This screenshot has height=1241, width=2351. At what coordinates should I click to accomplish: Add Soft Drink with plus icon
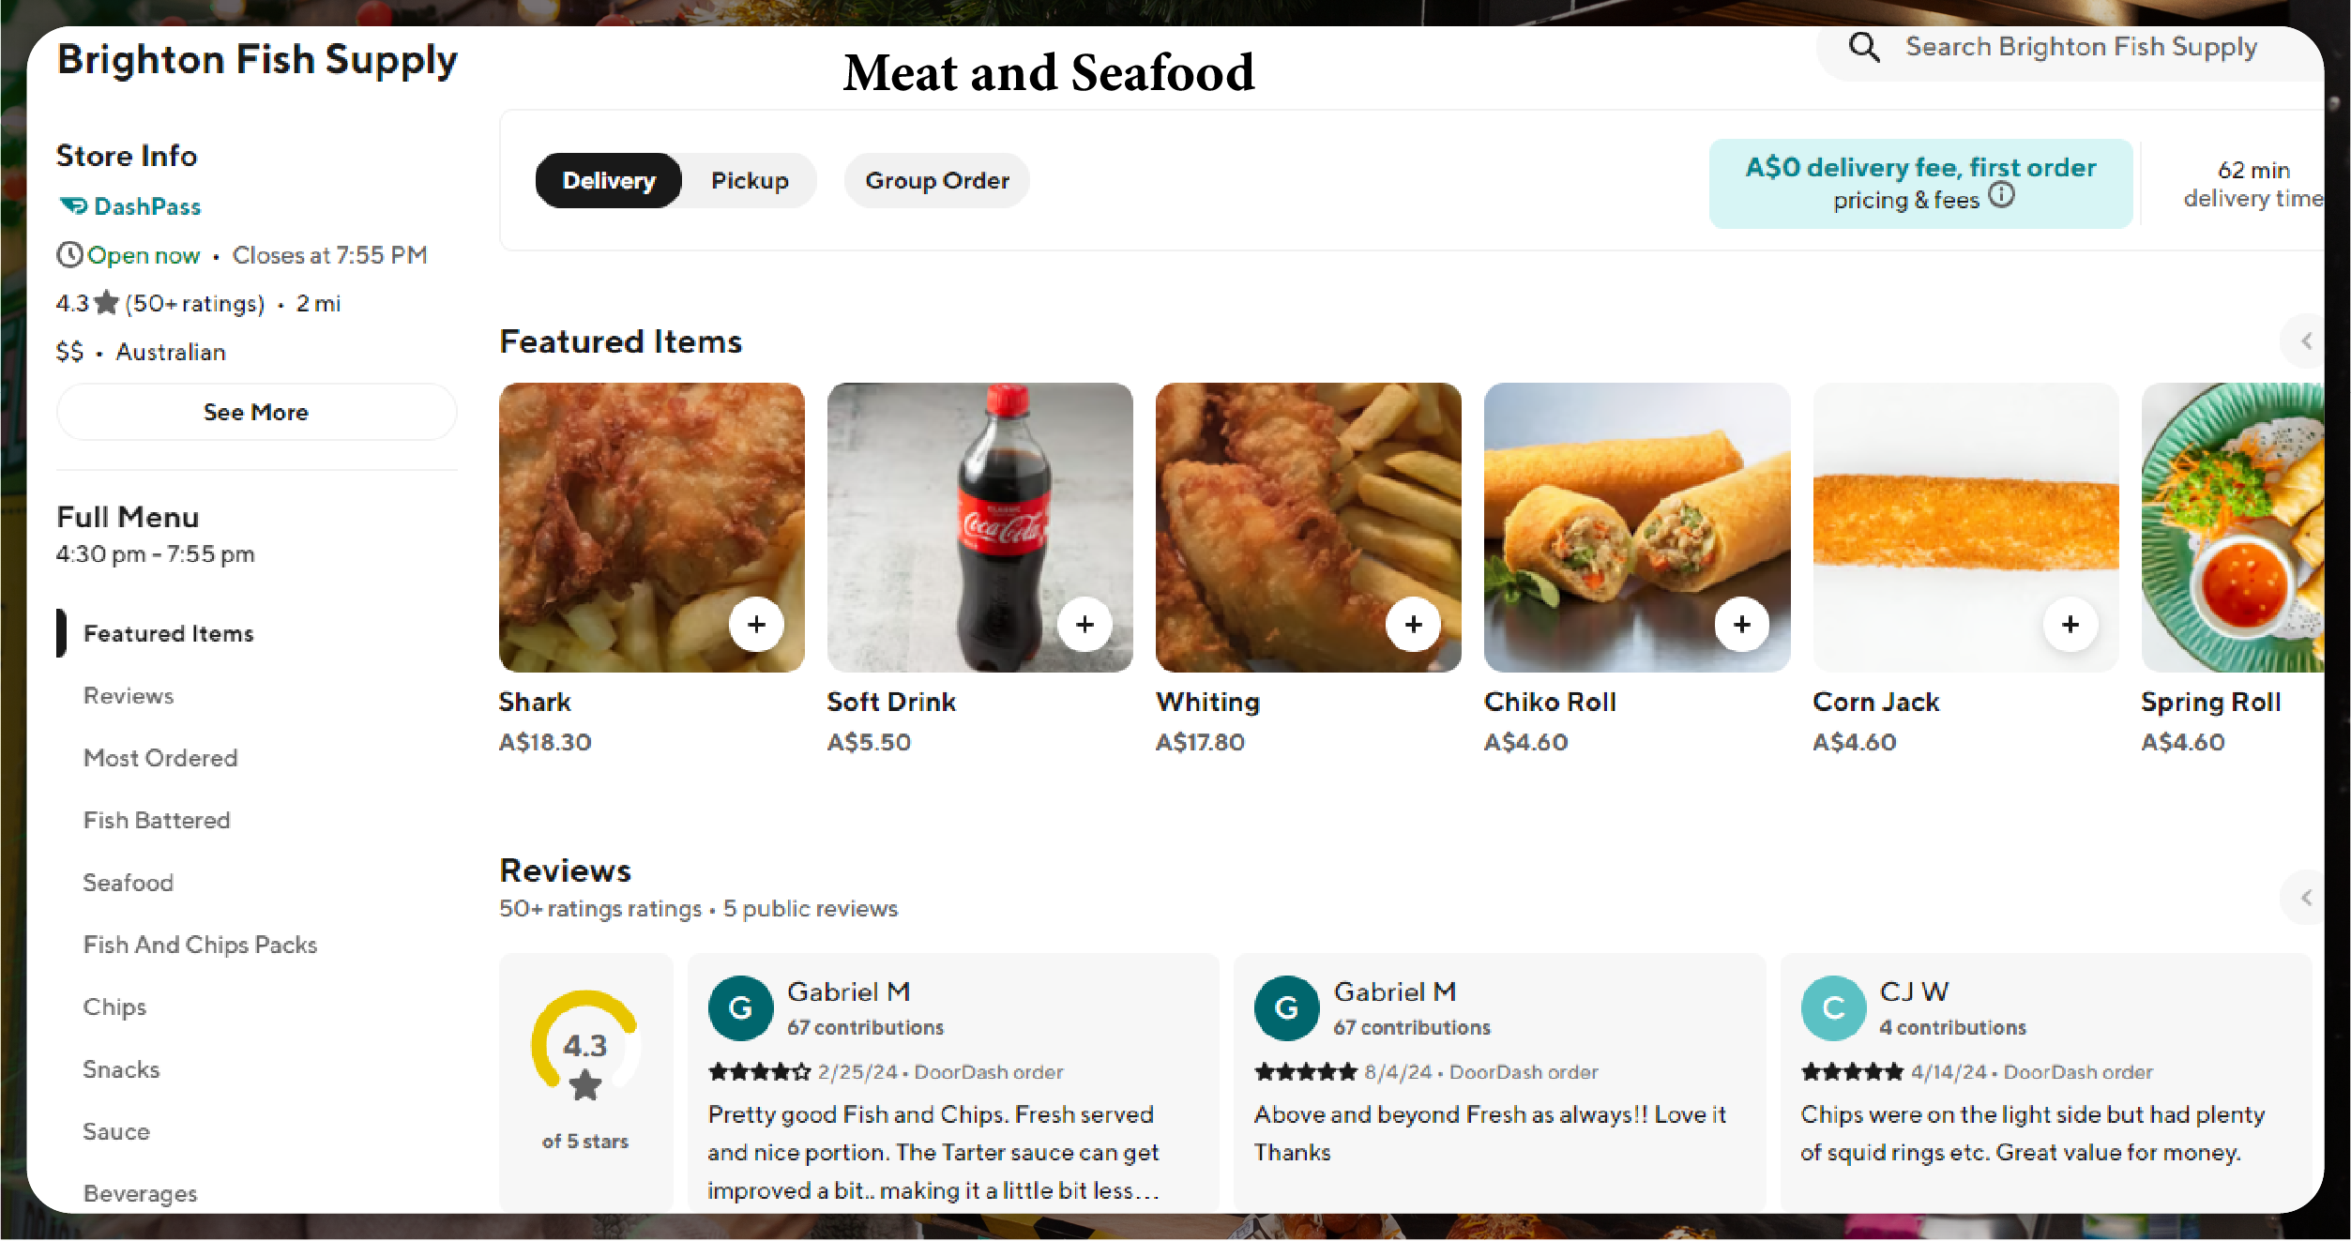coord(1084,624)
